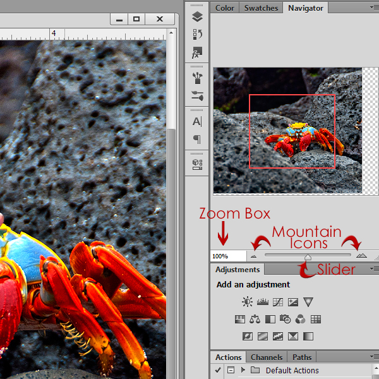Click the small mountain zoom-out icon

pyautogui.click(x=254, y=256)
